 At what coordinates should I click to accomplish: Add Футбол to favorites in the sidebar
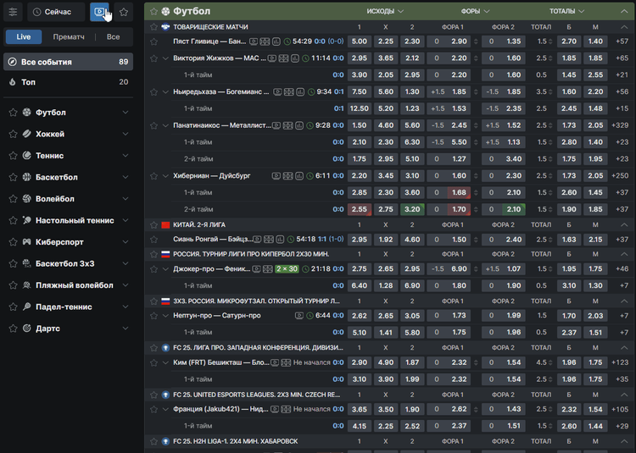[x=12, y=113]
